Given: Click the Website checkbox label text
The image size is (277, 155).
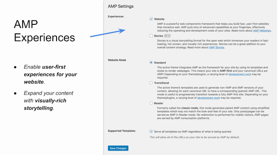Looking at the screenshot, I should point(159,19).
